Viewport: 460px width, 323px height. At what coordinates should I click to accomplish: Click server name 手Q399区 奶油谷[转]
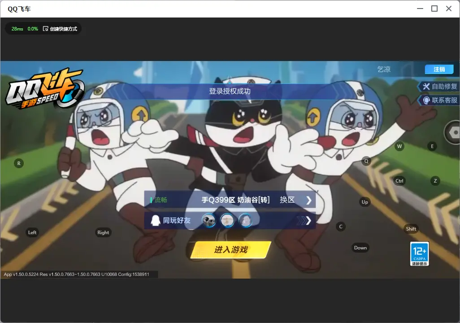tap(235, 200)
